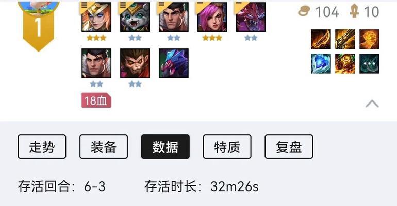Select the gray cat Yuumi champion portrait
397x206 pixels.
click(135, 17)
